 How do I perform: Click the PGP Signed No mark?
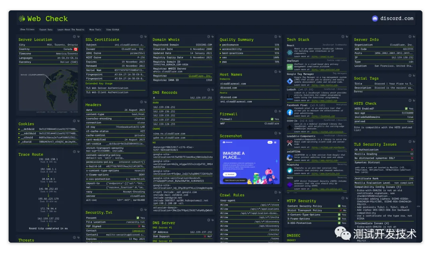point(139,226)
